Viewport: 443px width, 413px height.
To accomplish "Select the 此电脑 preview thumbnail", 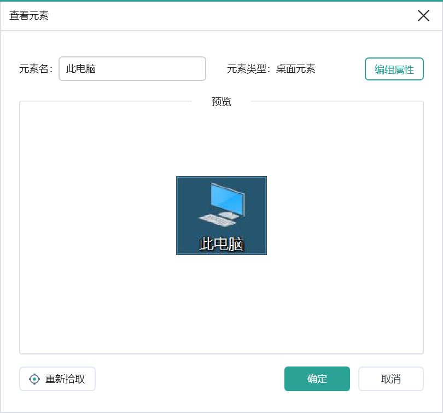I will click(x=221, y=216).
